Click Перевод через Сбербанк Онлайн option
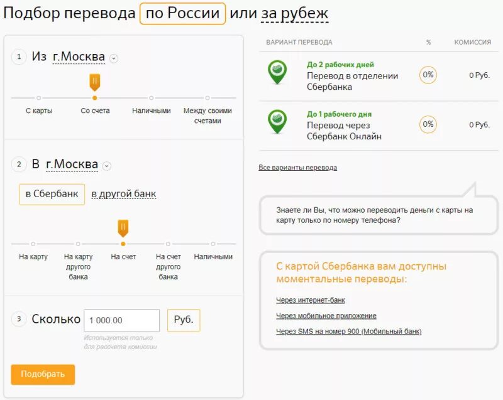 (344, 131)
